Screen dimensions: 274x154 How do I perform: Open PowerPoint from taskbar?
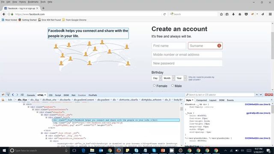pyautogui.click(x=163, y=150)
